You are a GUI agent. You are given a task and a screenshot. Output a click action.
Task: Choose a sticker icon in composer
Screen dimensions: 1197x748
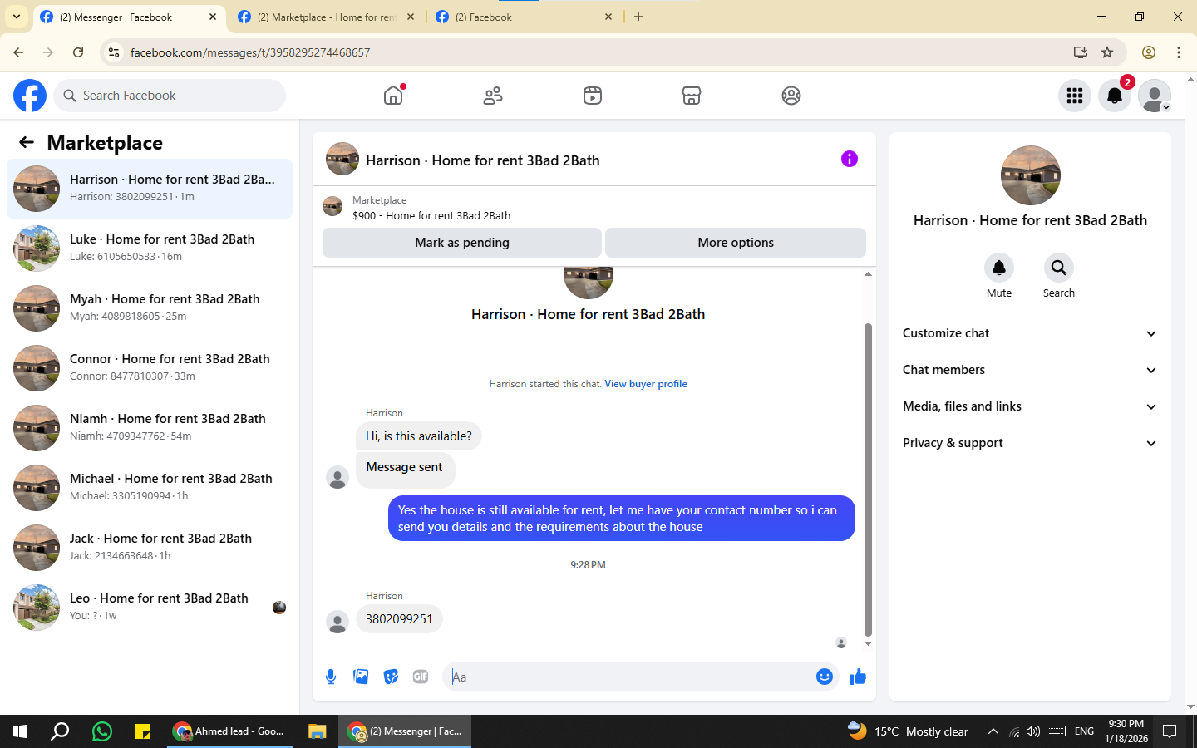pyautogui.click(x=391, y=677)
